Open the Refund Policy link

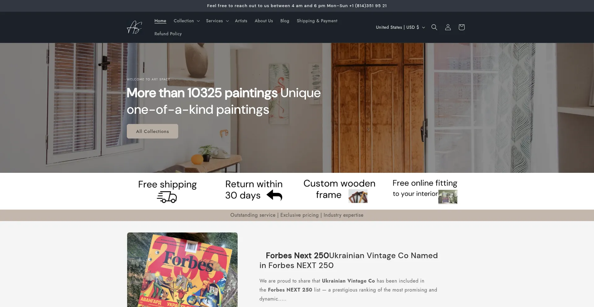pyautogui.click(x=168, y=34)
